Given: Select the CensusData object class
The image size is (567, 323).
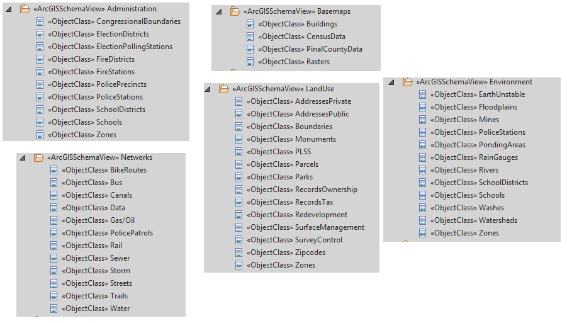Looking at the screenshot, I should pyautogui.click(x=301, y=37).
